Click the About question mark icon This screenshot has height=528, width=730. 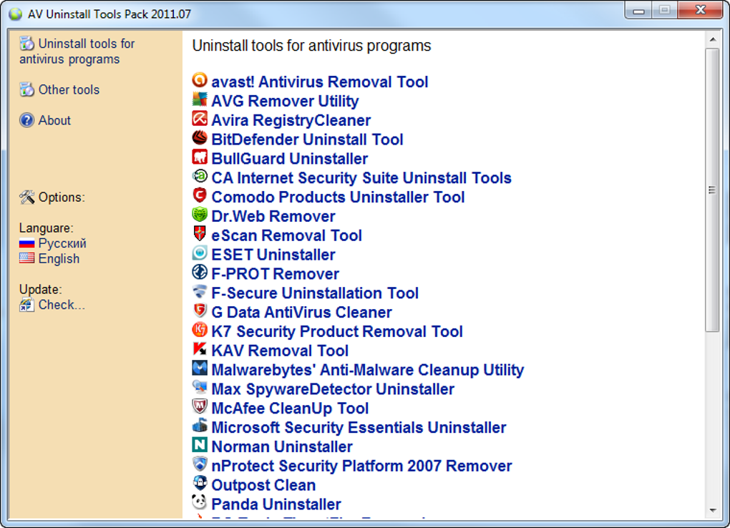click(27, 120)
